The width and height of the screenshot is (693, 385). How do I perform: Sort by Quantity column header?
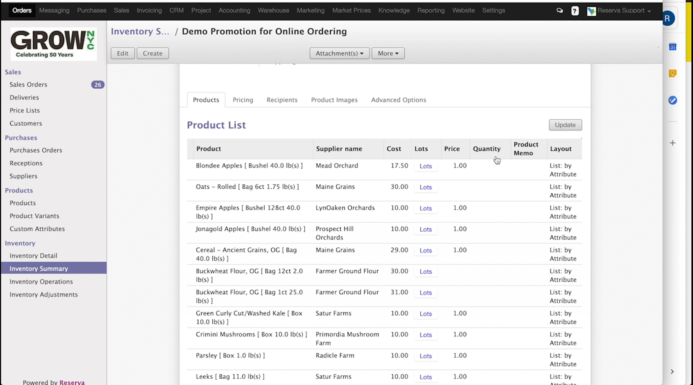click(487, 149)
